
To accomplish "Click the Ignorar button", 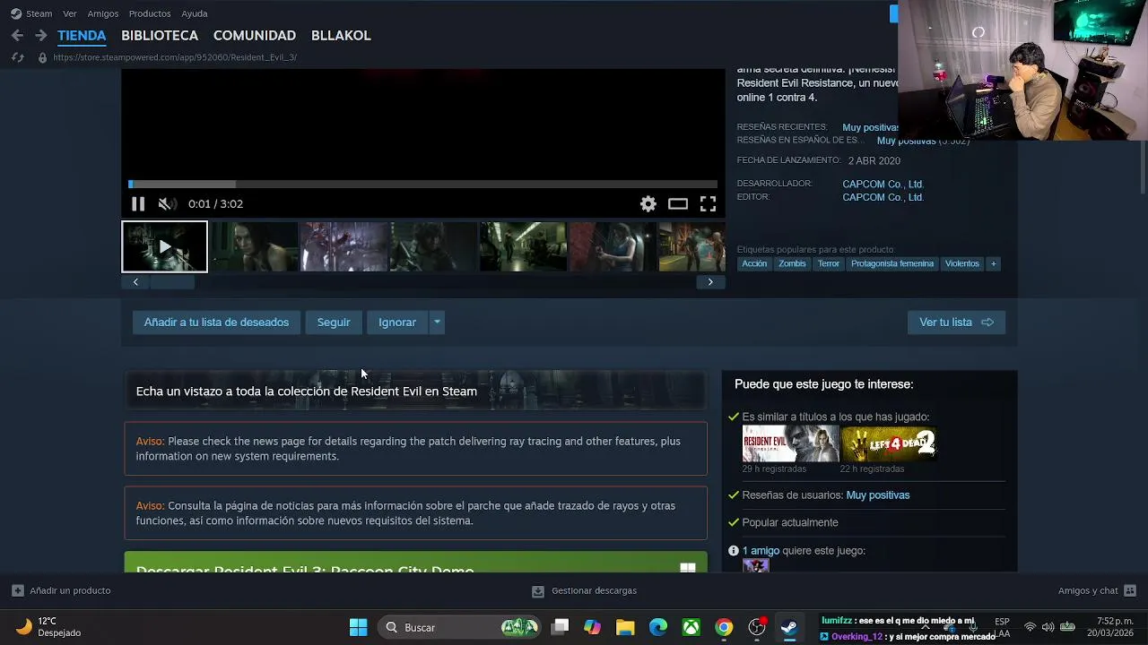I will tap(397, 322).
